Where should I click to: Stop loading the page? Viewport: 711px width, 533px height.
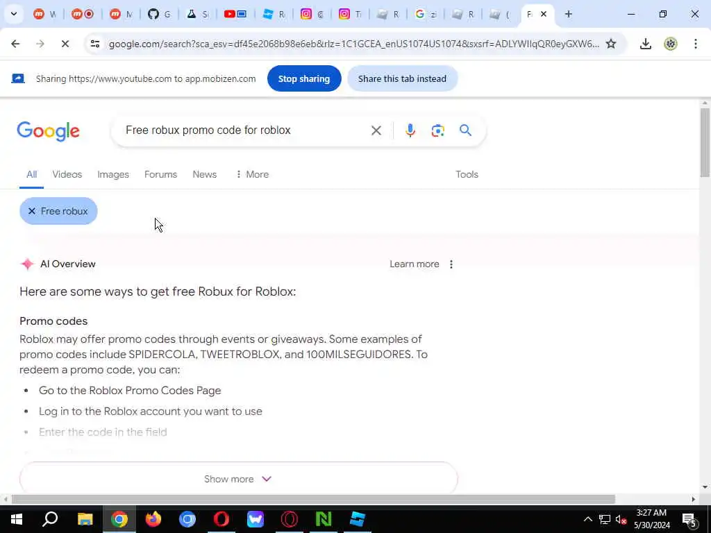[65, 44]
